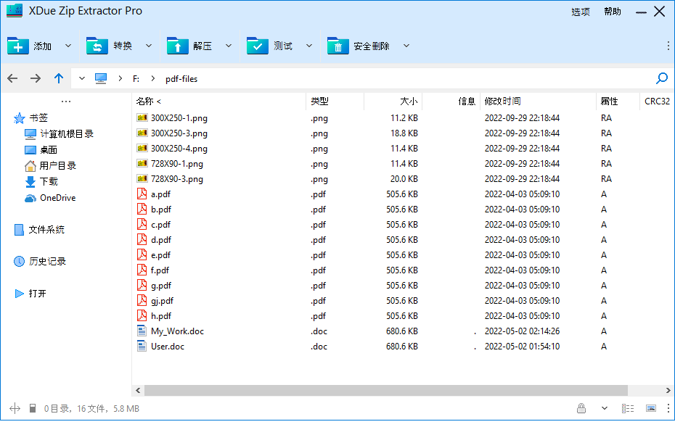This screenshot has height=435, width=675.
Task: Go up one directory with the up arrow
Action: [x=58, y=78]
